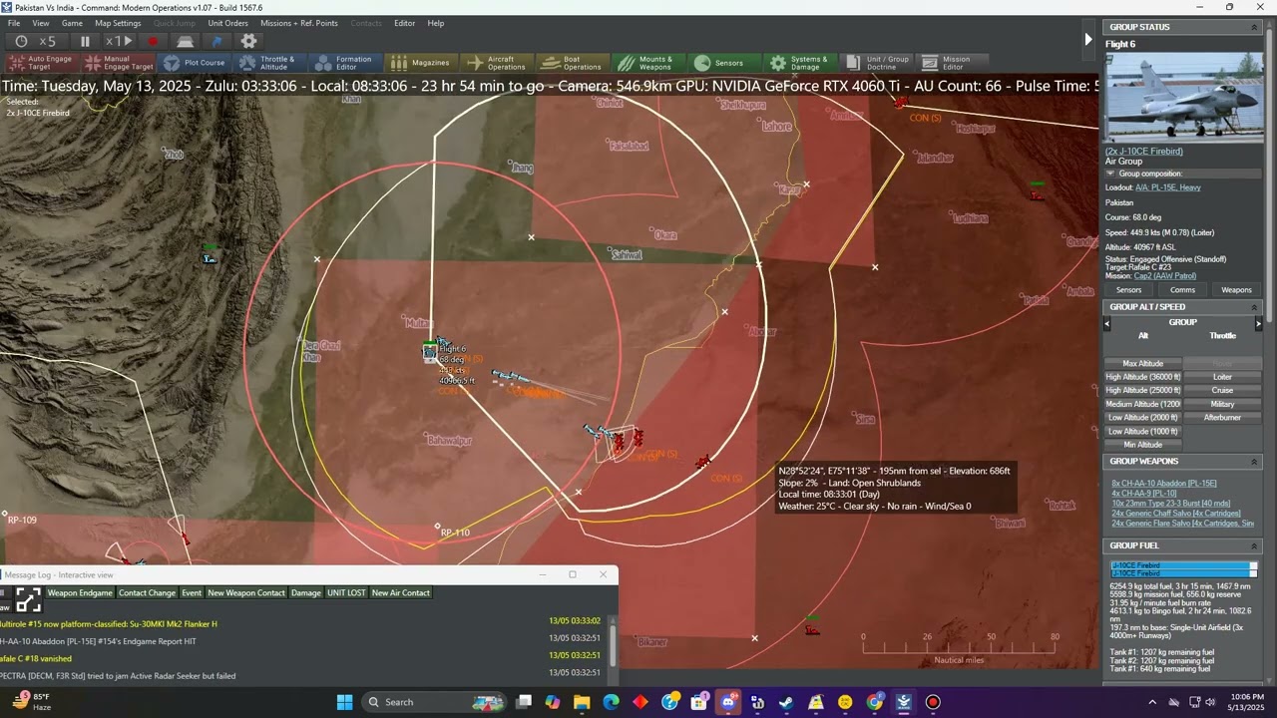Open Systems & Damage
The width and height of the screenshot is (1277, 718).
click(x=800, y=63)
